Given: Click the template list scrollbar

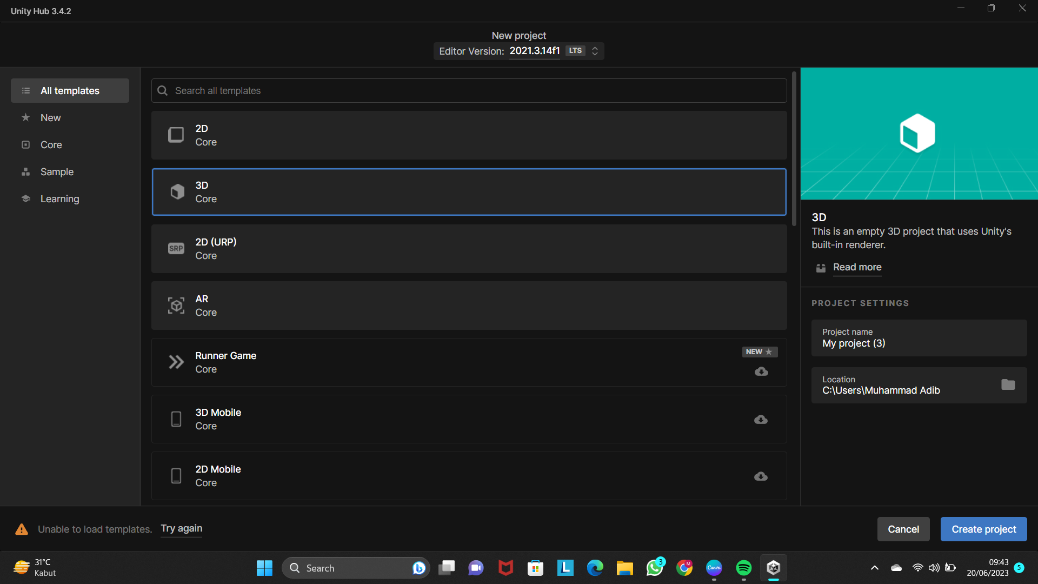Looking at the screenshot, I should coord(794,149).
